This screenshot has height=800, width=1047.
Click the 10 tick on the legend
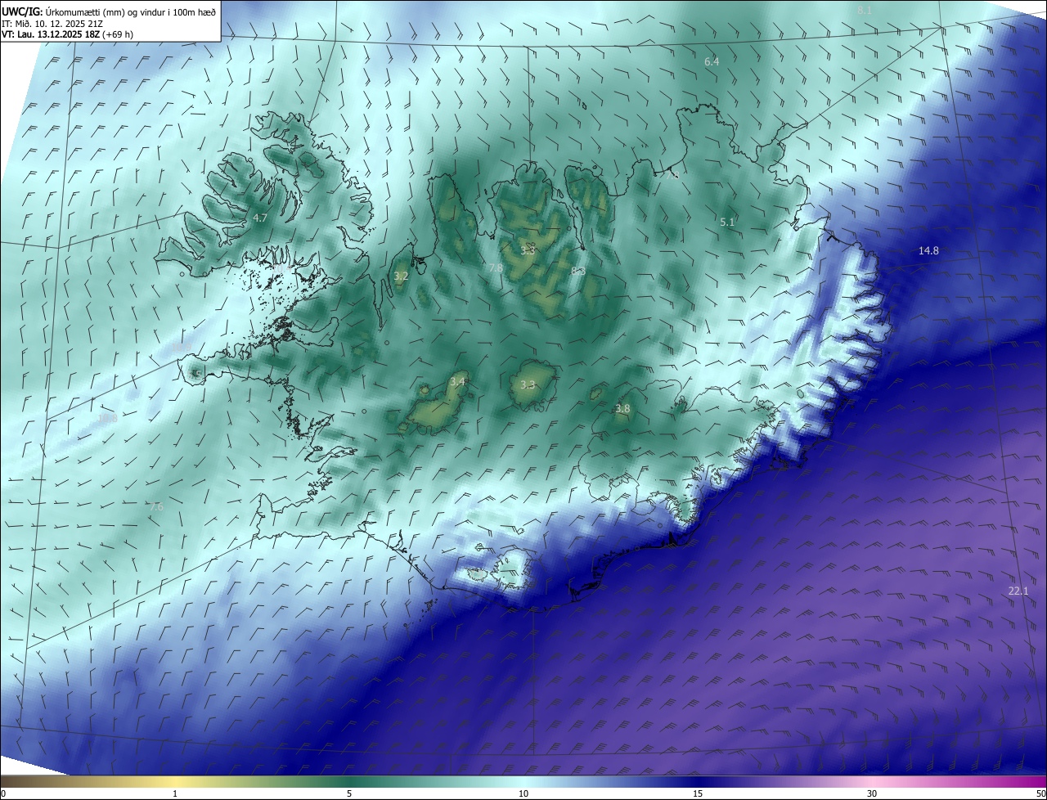tap(523, 793)
